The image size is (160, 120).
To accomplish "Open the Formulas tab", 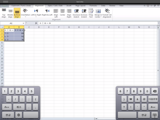I will 93,6.
